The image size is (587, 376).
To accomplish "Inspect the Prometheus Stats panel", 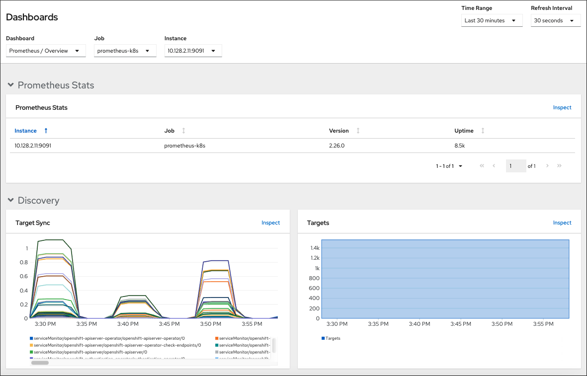I will click(562, 107).
